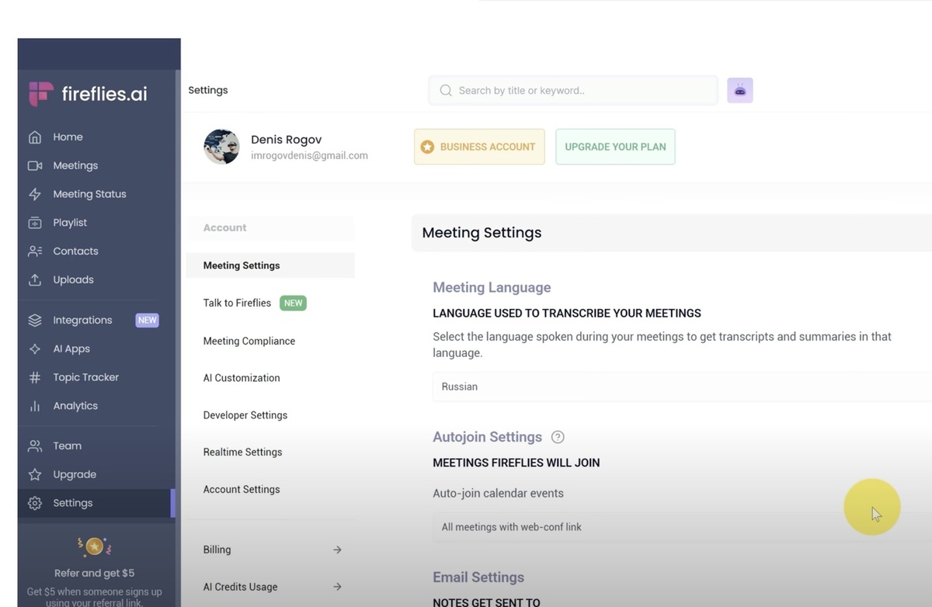This screenshot has height=607, width=932.
Task: Click the email imrogovdenis@gmail.com
Action: [309, 155]
